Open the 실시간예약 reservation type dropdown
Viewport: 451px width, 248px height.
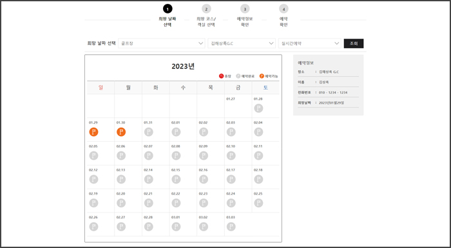click(x=310, y=43)
